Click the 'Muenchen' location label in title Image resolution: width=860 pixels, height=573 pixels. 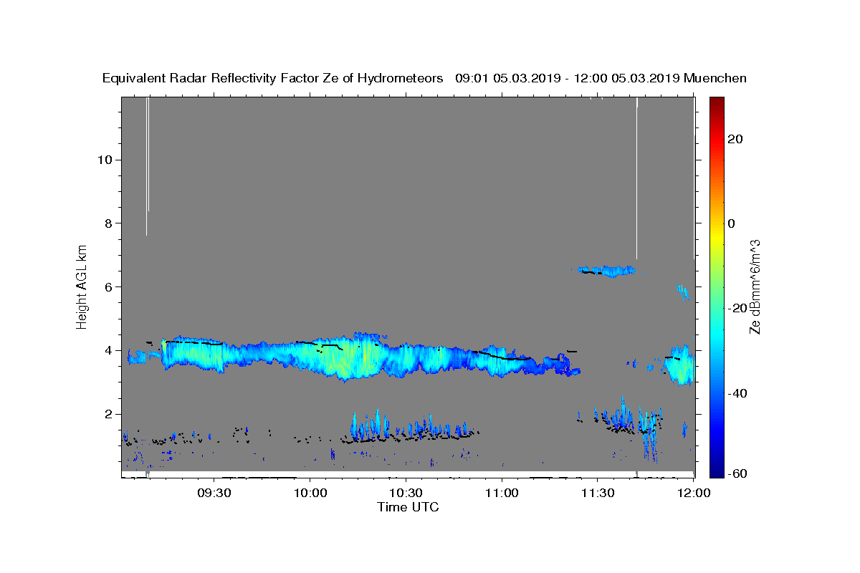[x=715, y=78]
